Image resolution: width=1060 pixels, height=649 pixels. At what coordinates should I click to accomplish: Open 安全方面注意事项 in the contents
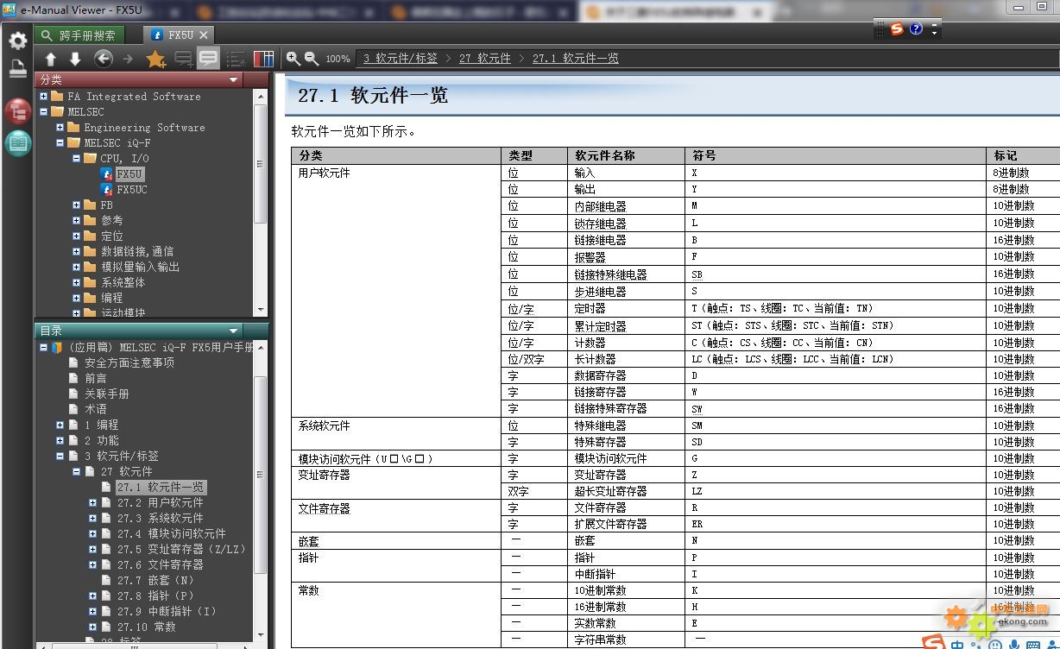[129, 362]
